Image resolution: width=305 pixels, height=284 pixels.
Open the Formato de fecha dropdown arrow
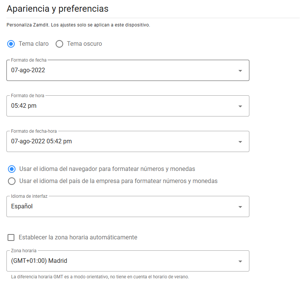(x=240, y=70)
